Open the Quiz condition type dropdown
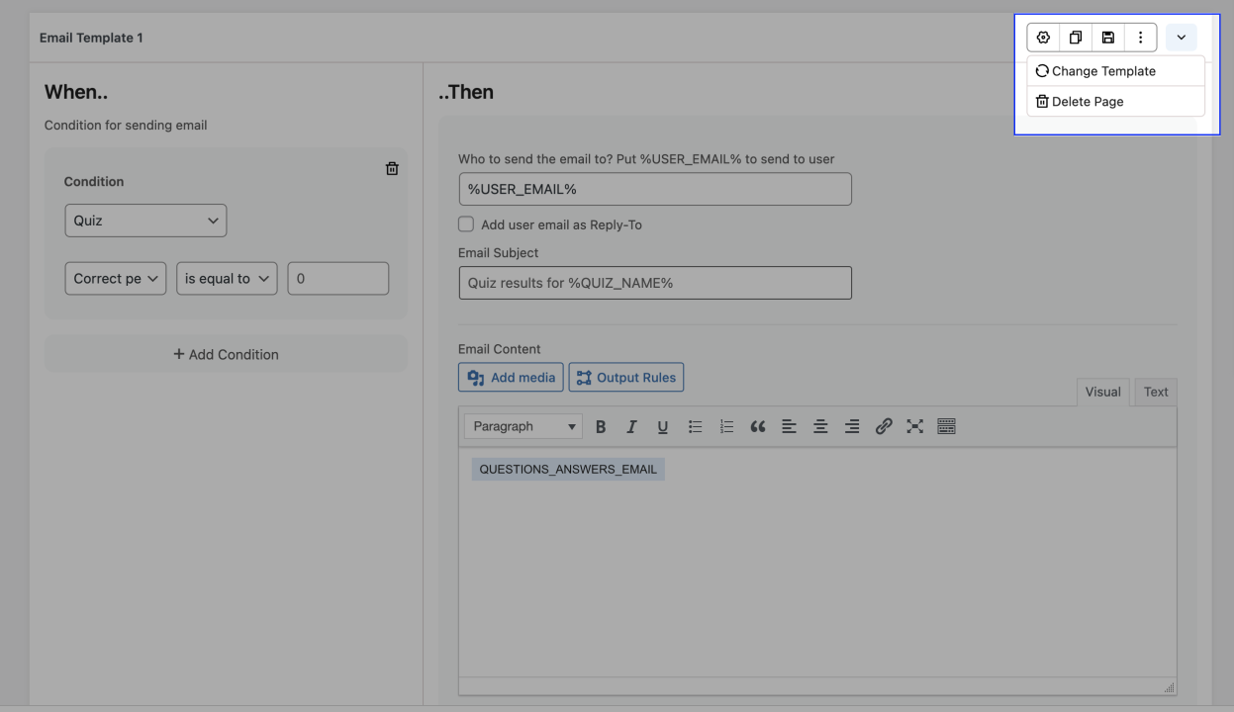 (144, 220)
